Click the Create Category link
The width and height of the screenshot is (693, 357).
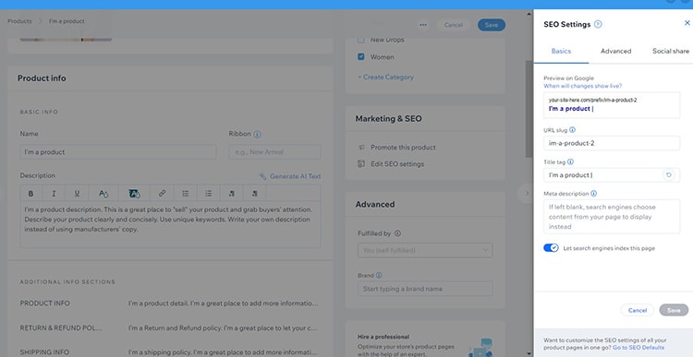[x=386, y=77]
